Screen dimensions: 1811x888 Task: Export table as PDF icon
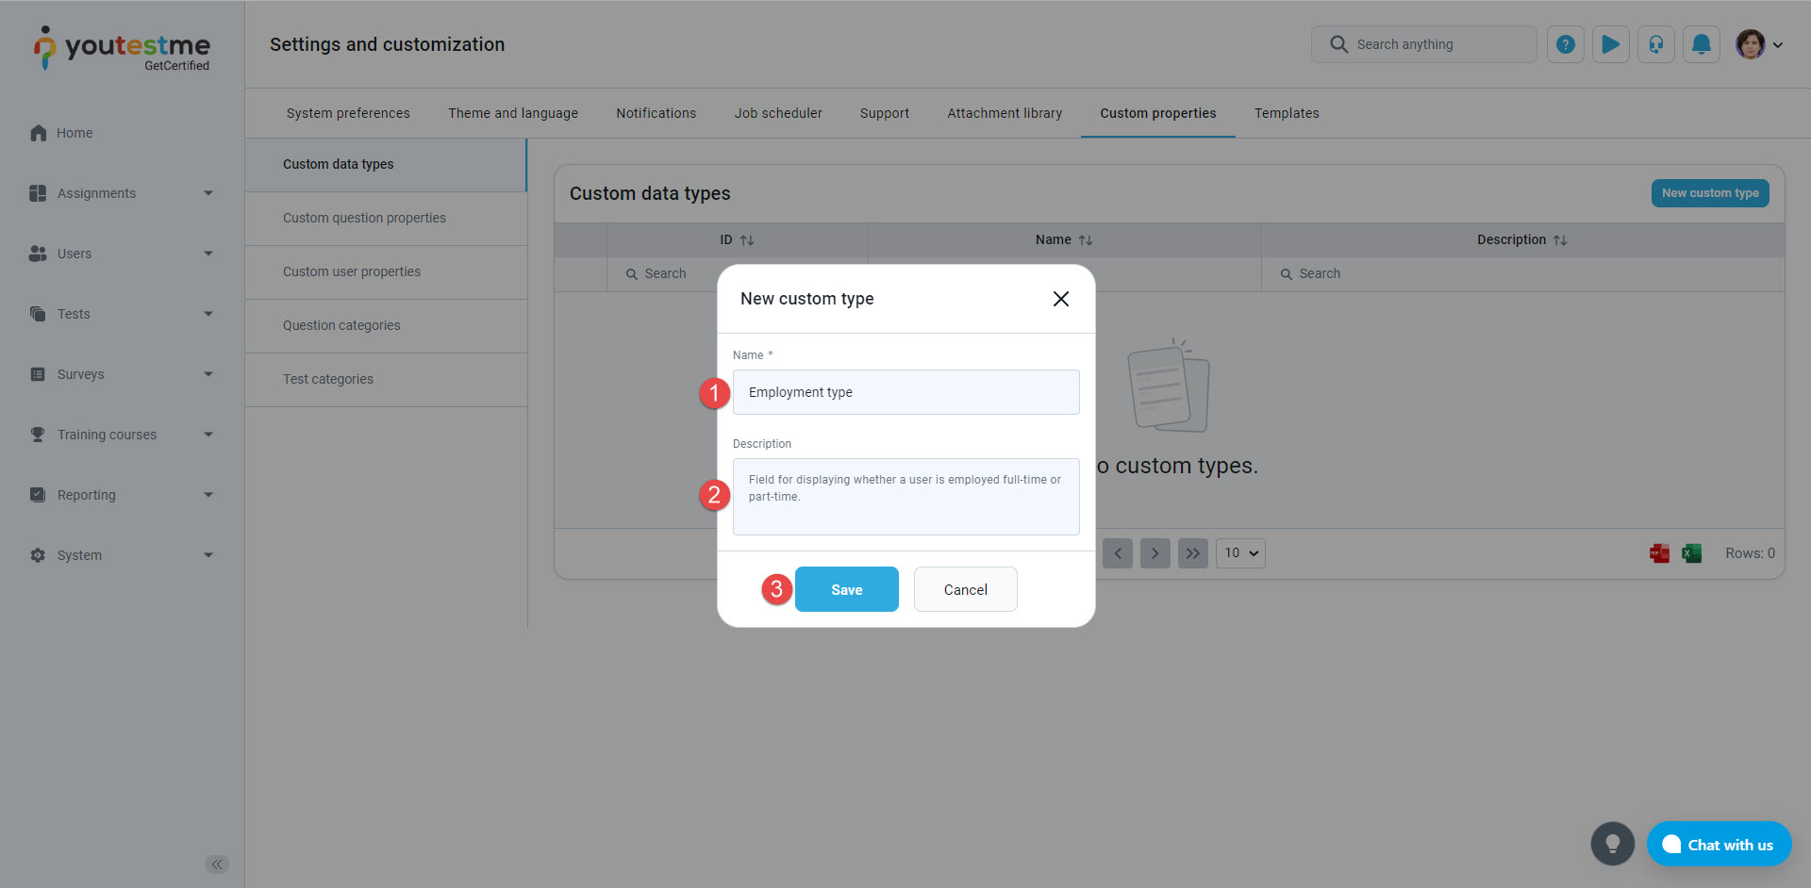1659,553
